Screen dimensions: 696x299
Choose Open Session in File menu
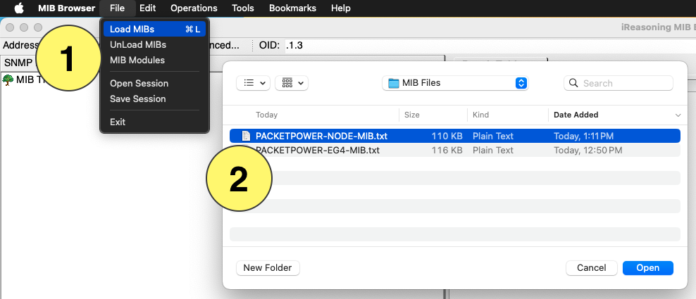pos(139,83)
